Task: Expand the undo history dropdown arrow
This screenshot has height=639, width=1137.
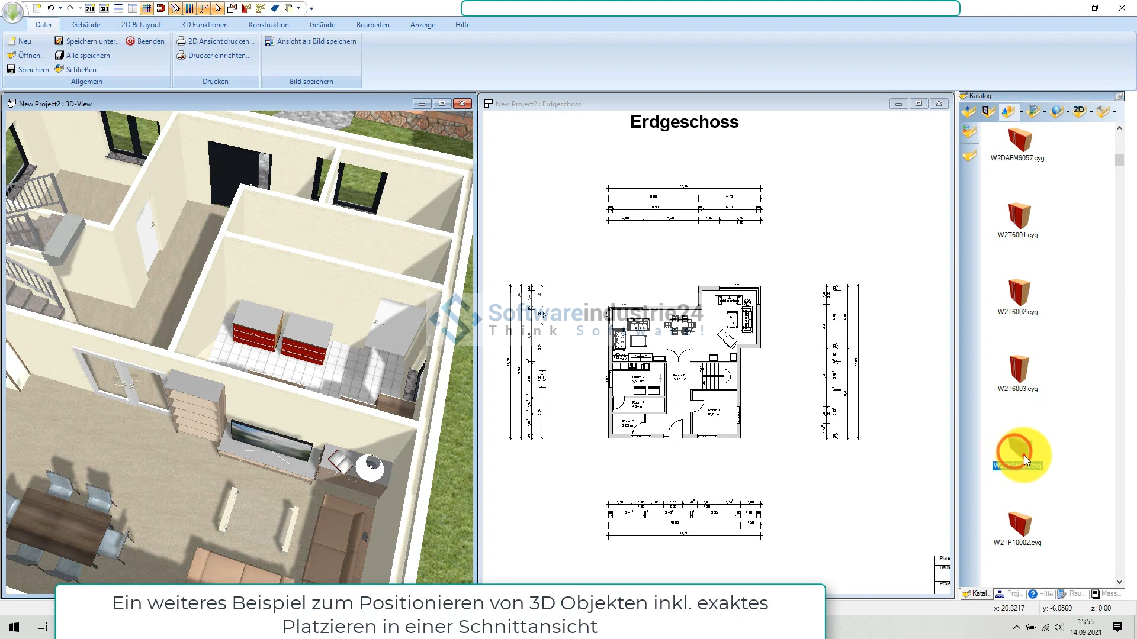Action: point(60,8)
